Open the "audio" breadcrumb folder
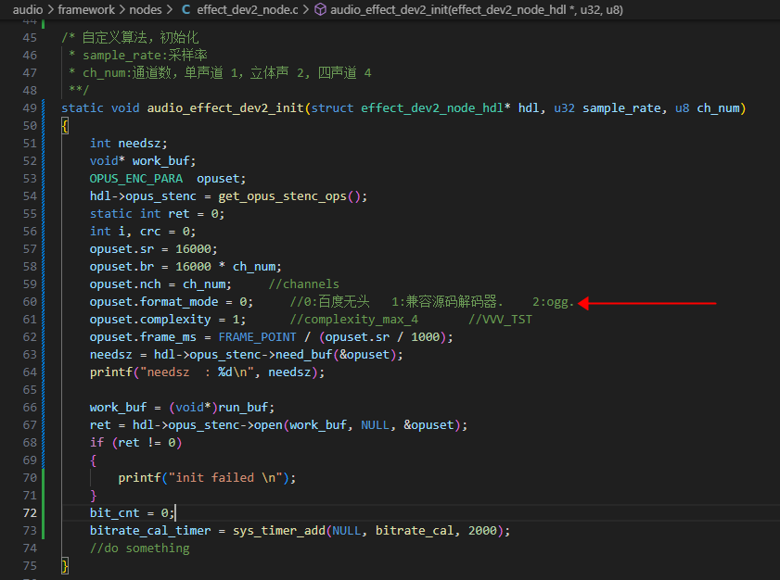780x580 pixels. [28, 9]
